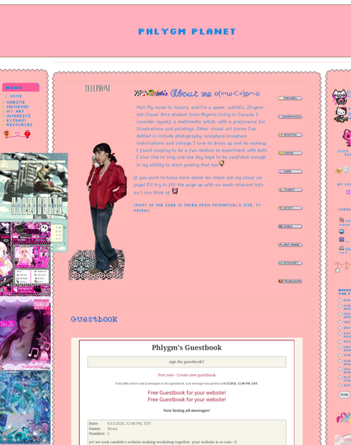351x445 pixels.
Task: Click the gray pixel cat with pink cheeks
Action: pyautogui.click(x=339, y=96)
